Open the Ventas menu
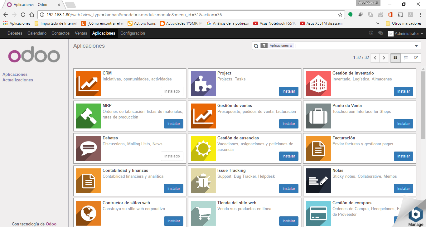Viewport: 426px width, 227px height. coord(81,33)
